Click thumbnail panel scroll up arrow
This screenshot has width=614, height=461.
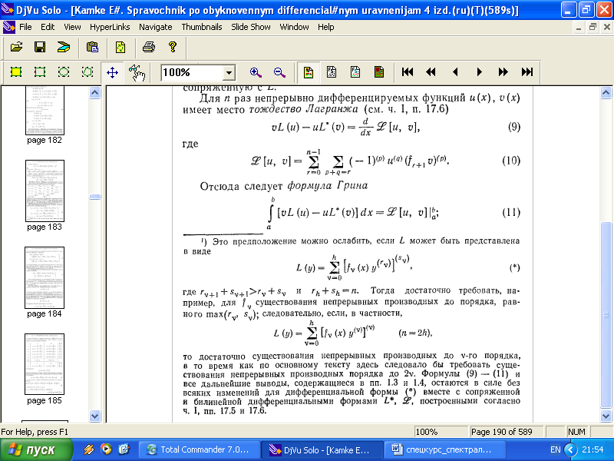tap(94, 92)
